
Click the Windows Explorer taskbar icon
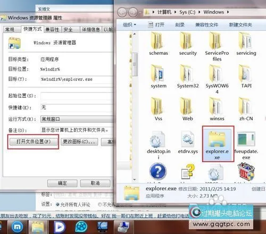pyautogui.click(x=38, y=227)
